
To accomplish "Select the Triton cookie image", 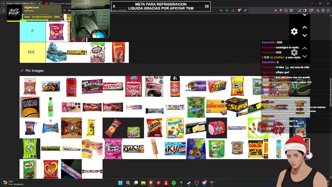I will [x=154, y=110].
